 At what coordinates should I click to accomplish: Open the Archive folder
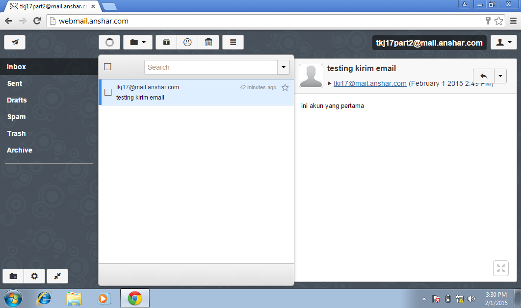pyautogui.click(x=49, y=150)
